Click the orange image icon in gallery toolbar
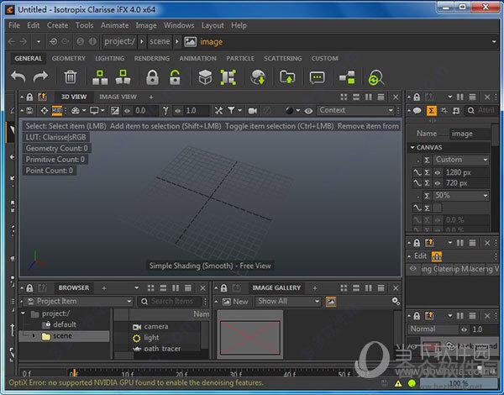This screenshot has height=395, width=504. (x=330, y=302)
